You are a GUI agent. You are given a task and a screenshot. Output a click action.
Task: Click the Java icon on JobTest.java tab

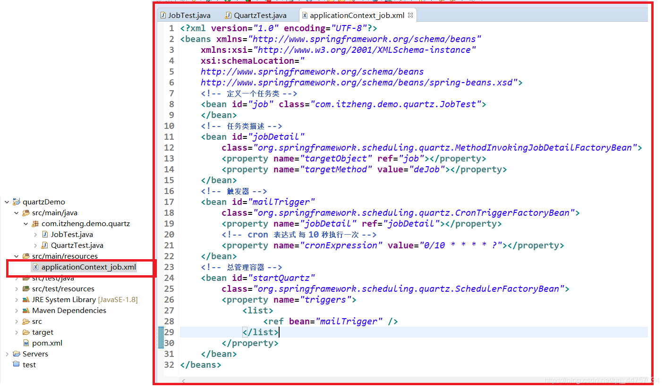[163, 15]
